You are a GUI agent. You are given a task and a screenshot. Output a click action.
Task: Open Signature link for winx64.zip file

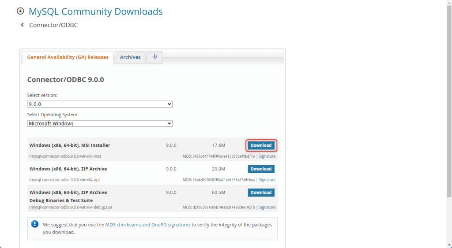[267, 180]
